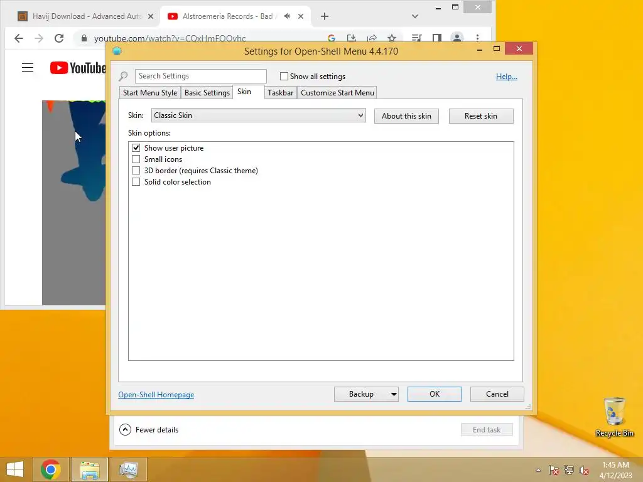Open the Open-Shell Homepage link

click(156, 395)
